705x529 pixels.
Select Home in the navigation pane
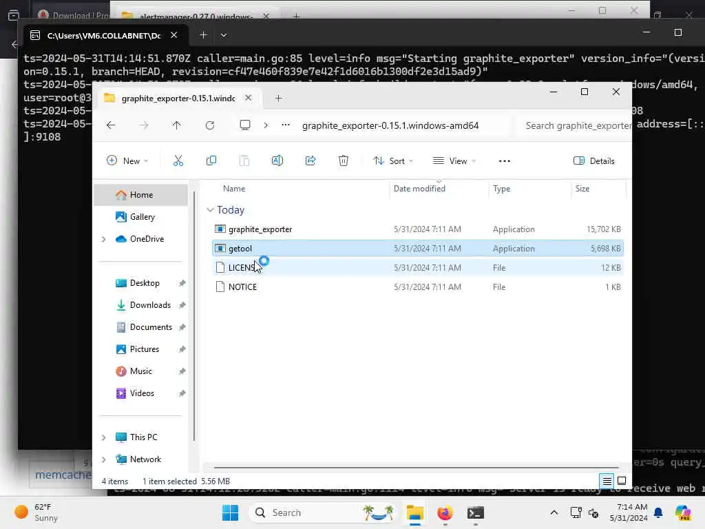[x=140, y=195]
